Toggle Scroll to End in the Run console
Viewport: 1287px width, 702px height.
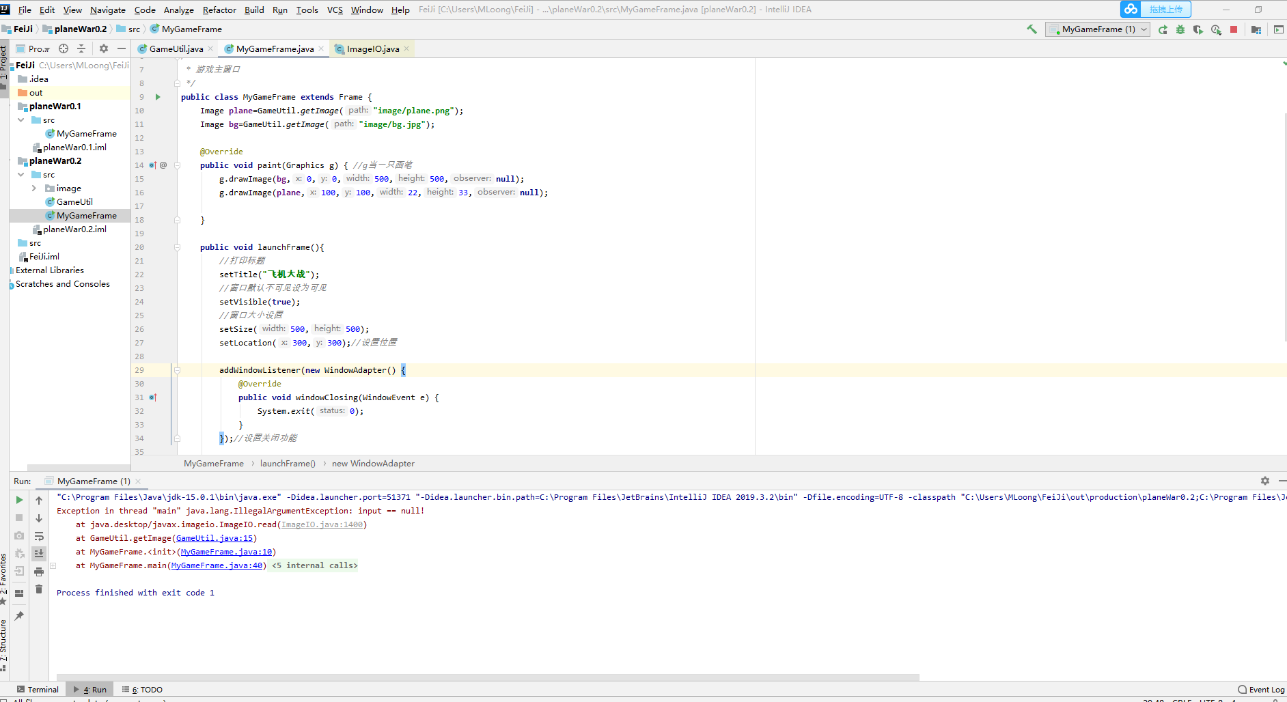point(39,553)
